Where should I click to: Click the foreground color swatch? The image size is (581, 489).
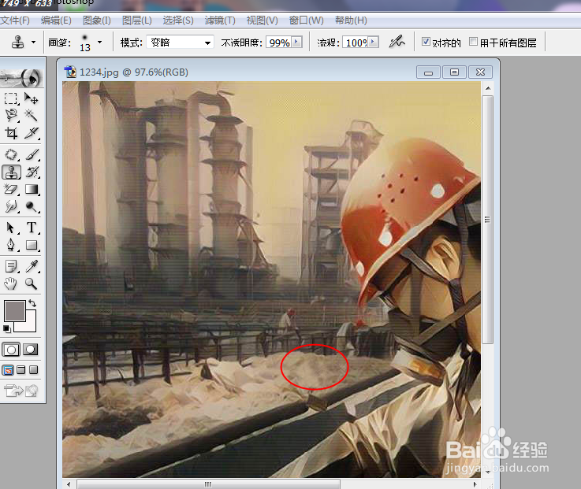(14, 310)
